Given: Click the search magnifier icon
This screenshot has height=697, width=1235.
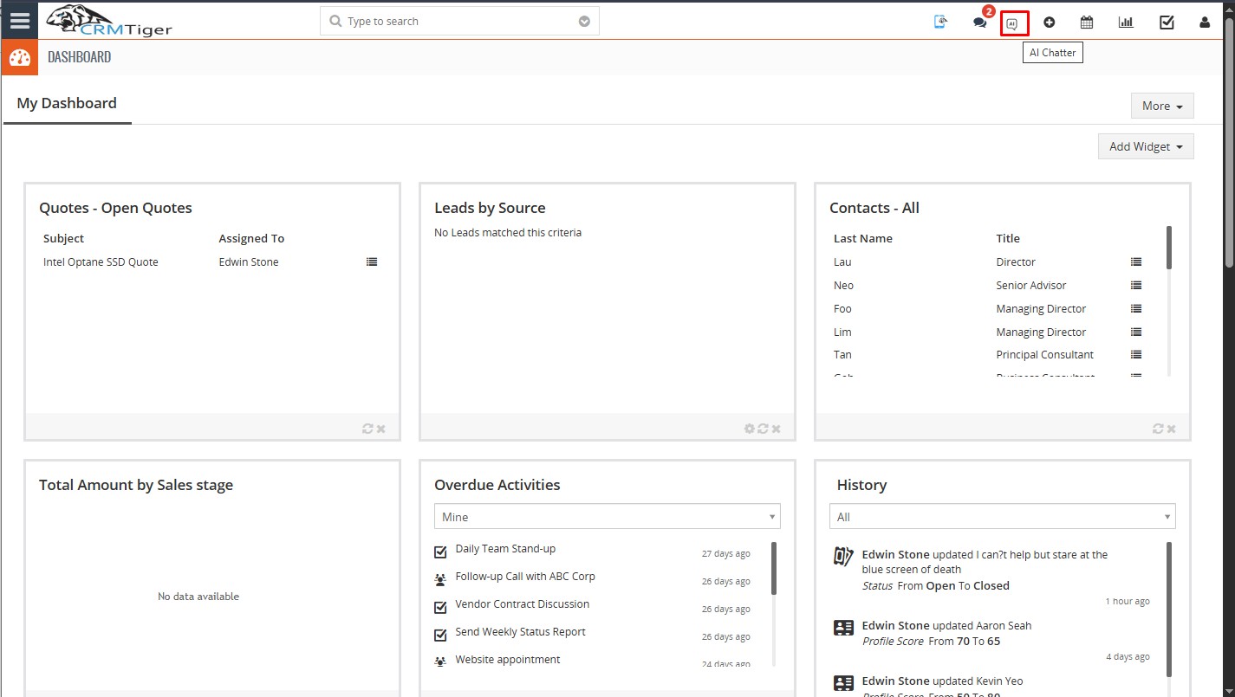Looking at the screenshot, I should point(335,21).
